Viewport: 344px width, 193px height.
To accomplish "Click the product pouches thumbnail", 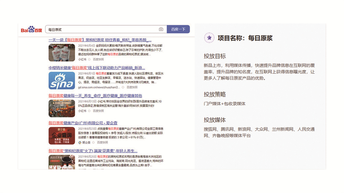I will 62,53.
